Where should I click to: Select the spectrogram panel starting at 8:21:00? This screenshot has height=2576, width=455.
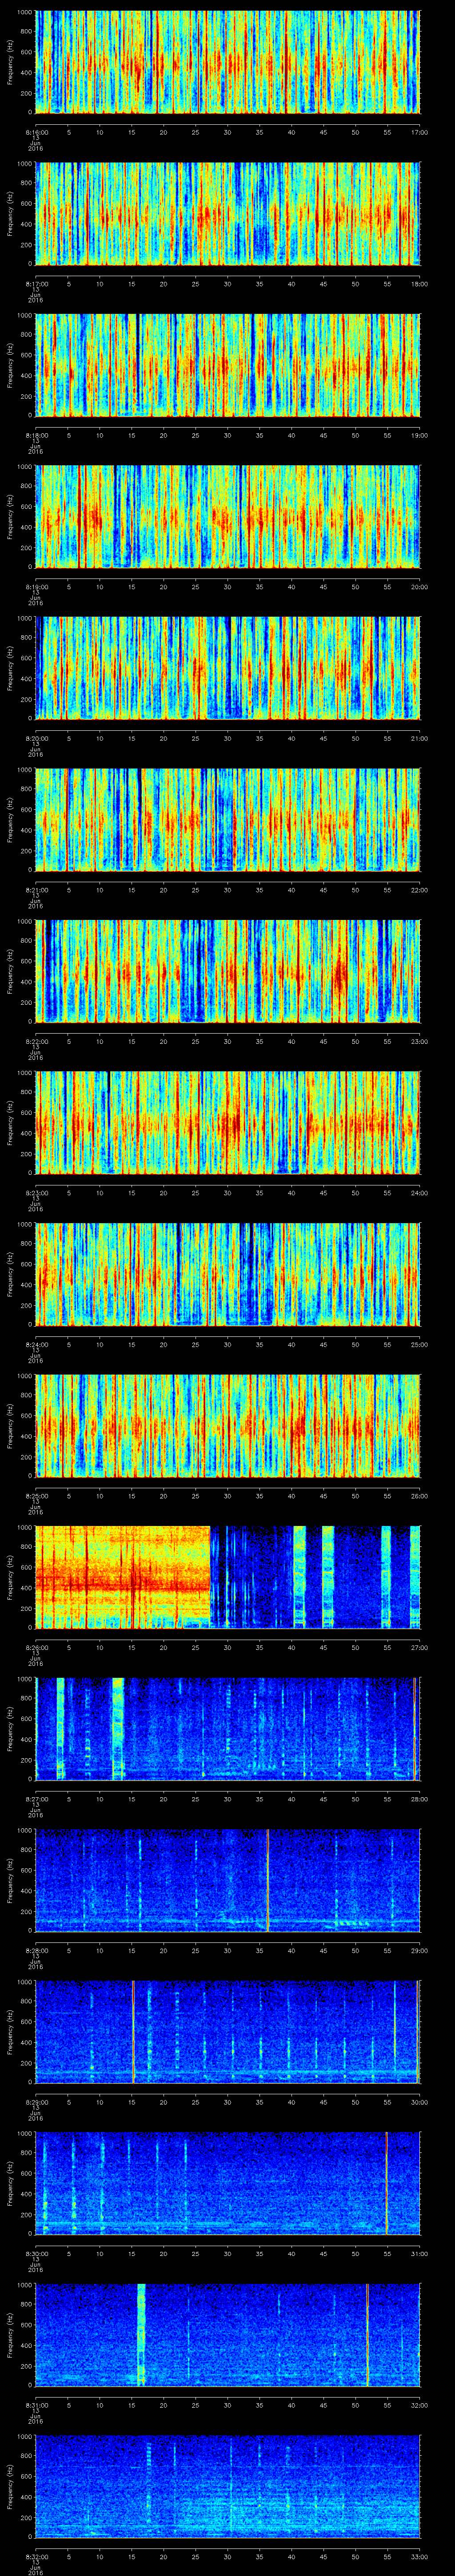pos(228,819)
